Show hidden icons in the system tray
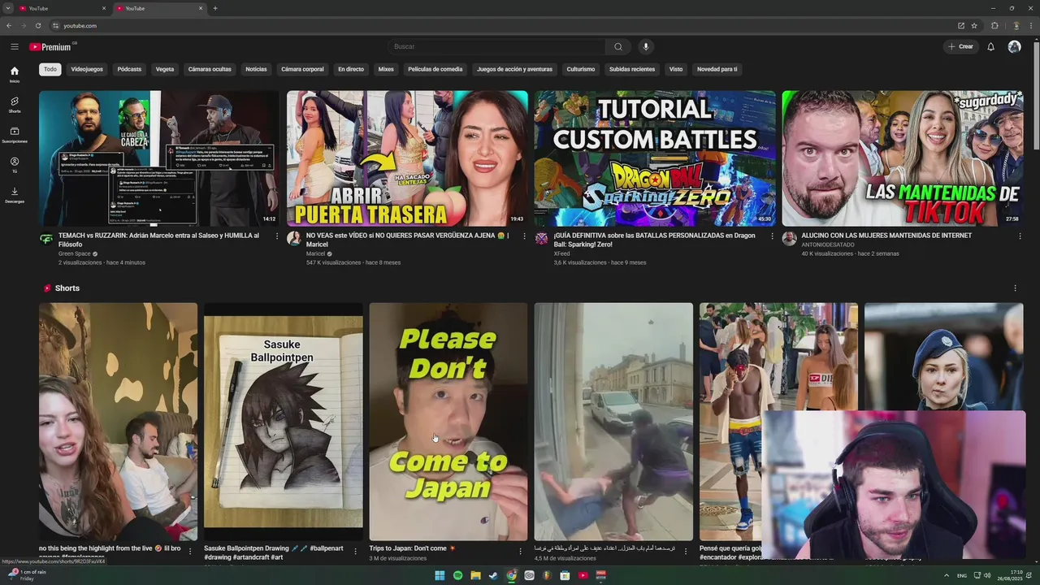Image resolution: width=1040 pixels, height=585 pixels. point(947,575)
